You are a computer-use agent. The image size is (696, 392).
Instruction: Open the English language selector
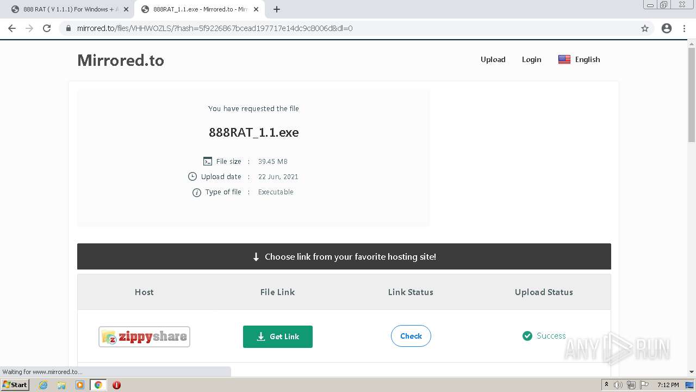(x=579, y=59)
